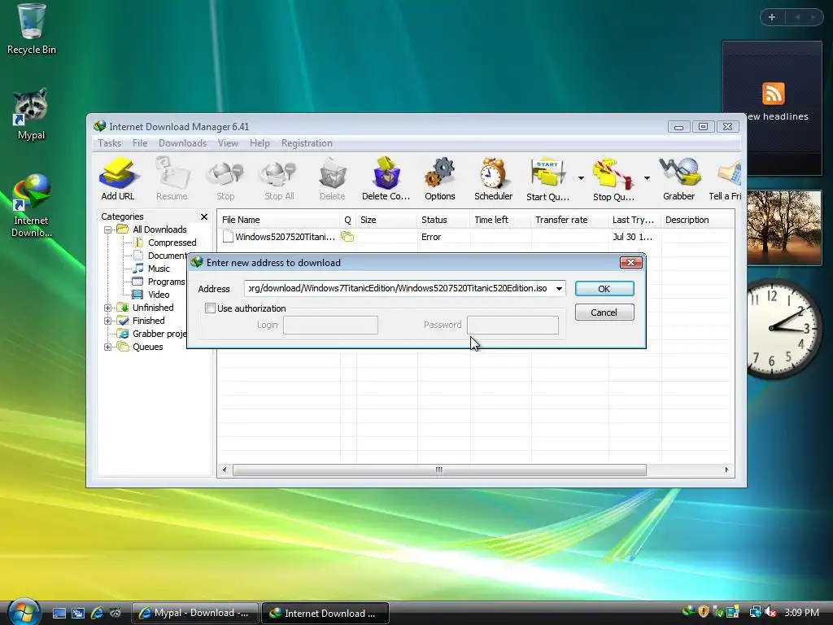Open the Downloads menu
Screen dimensions: 833x625
182,143
